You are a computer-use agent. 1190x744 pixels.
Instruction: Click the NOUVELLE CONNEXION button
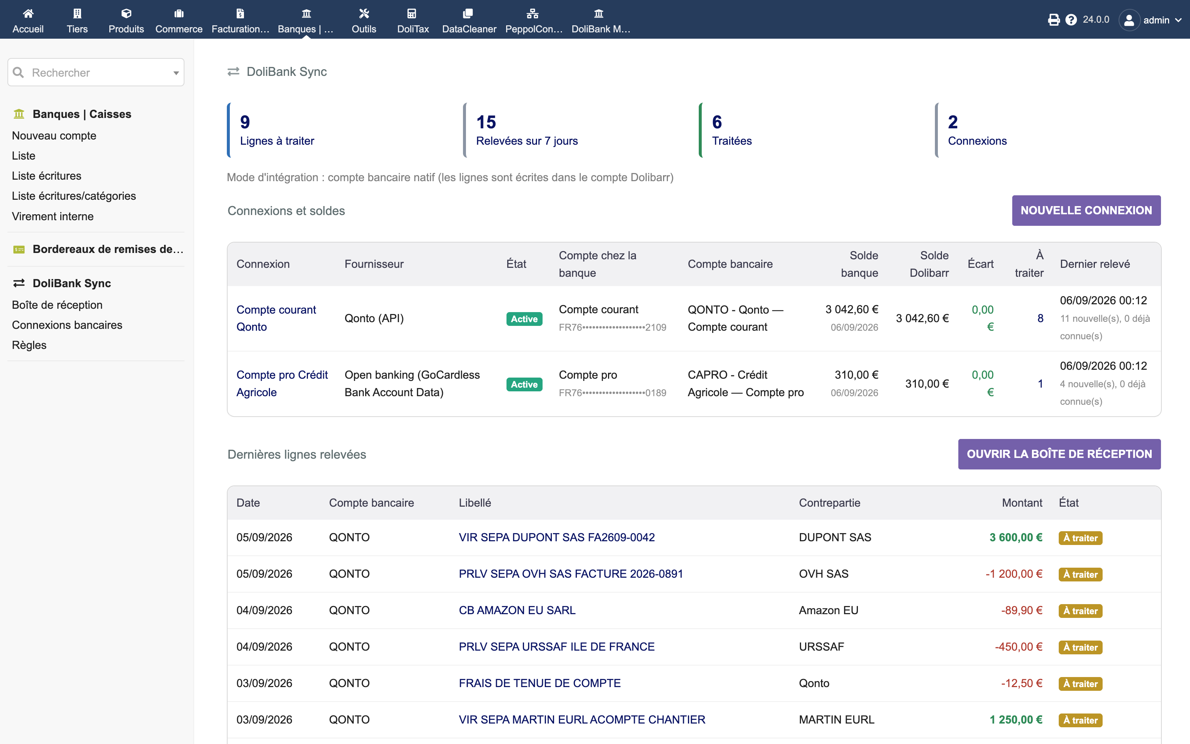[1086, 211]
